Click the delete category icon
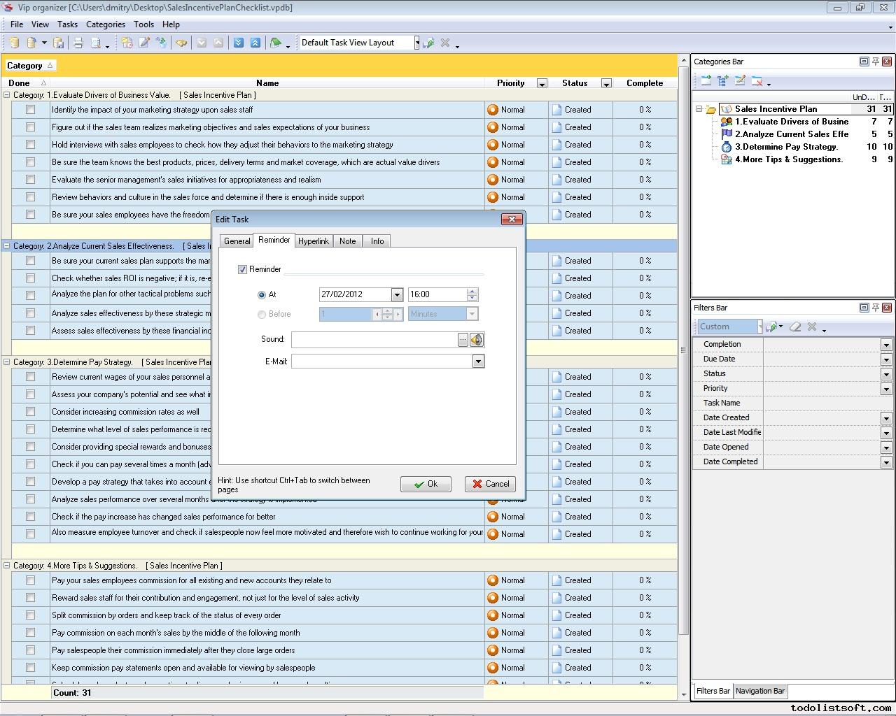 [x=757, y=81]
